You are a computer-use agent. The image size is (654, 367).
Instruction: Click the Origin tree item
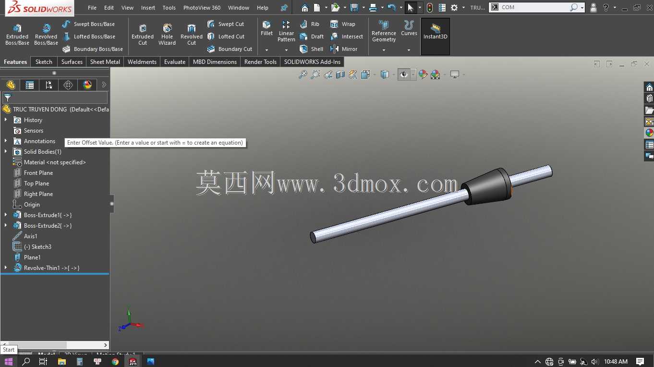[x=32, y=205]
